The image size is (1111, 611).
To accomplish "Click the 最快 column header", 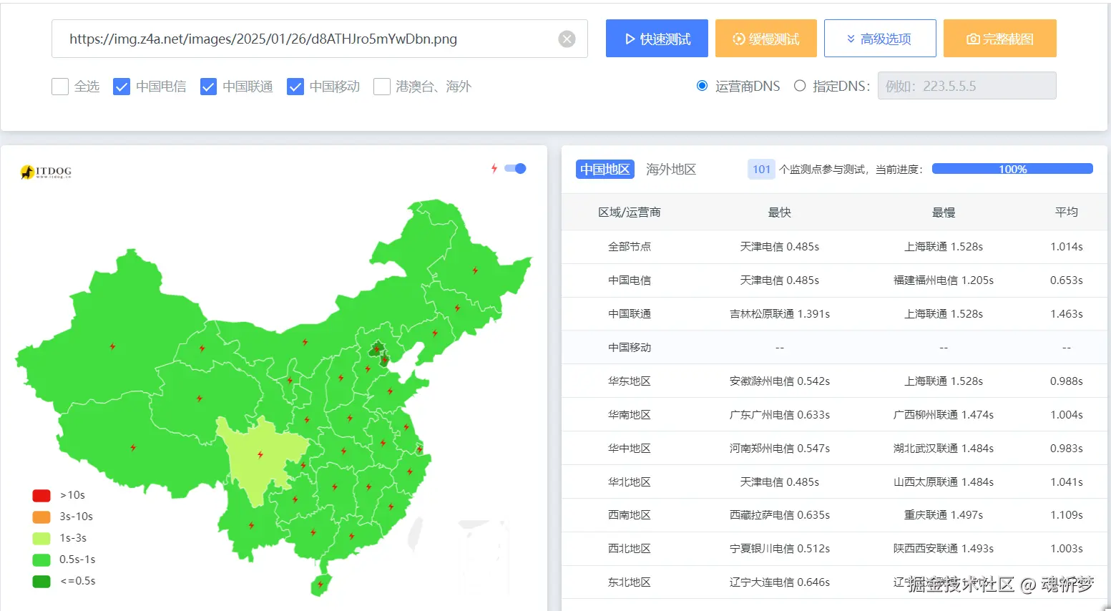I will click(x=780, y=212).
